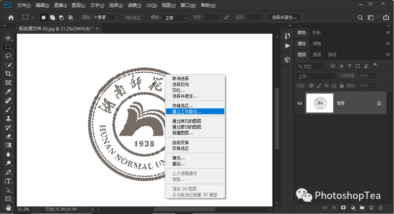Click the 选择并遮住 button

284,18
